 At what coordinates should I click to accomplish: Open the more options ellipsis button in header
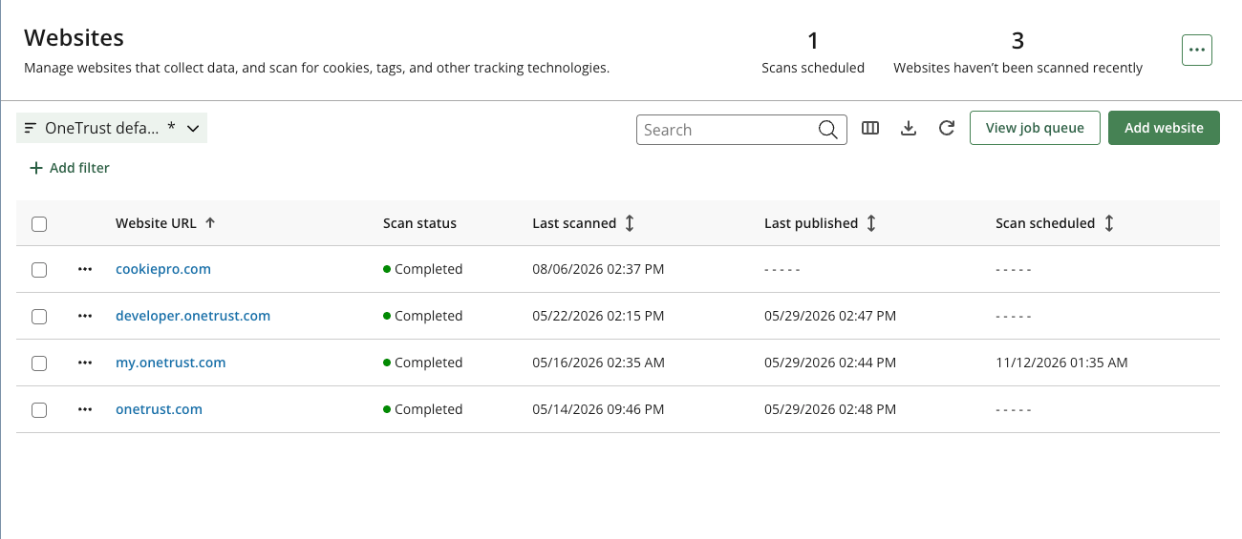(x=1197, y=50)
